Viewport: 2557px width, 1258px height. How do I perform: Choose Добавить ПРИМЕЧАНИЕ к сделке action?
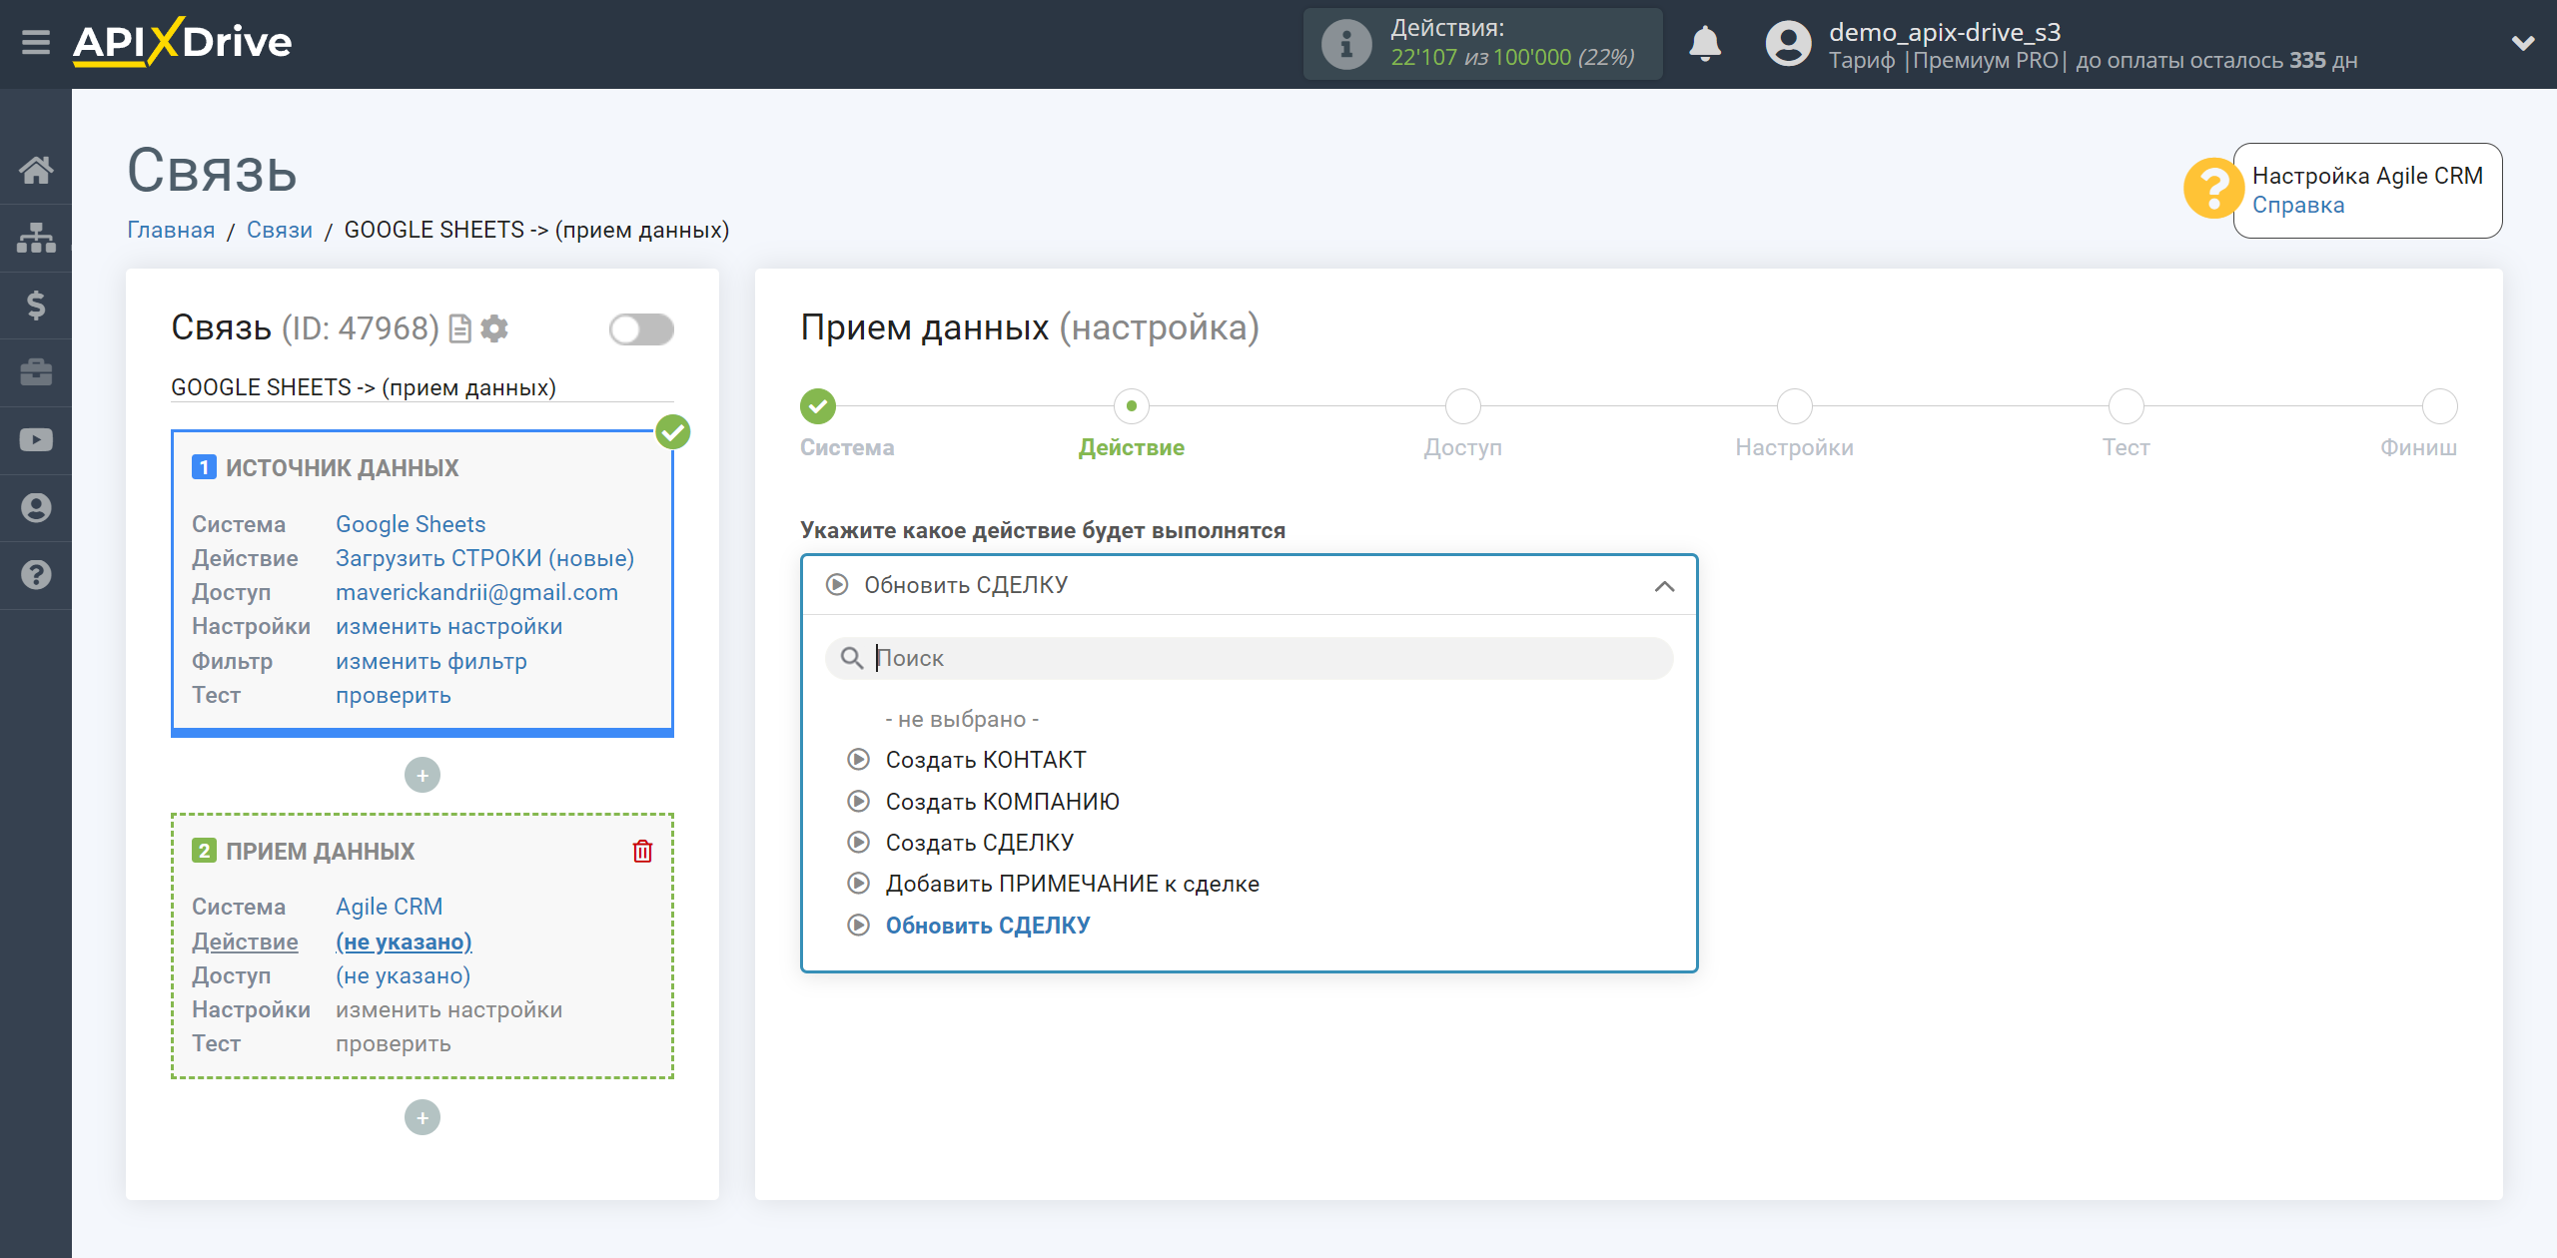1072,884
